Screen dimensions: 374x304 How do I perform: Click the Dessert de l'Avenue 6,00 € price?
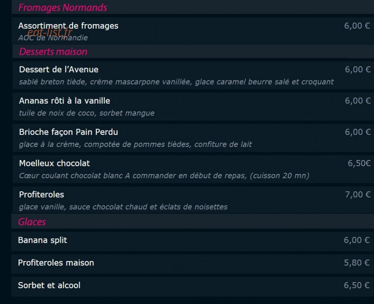coord(357,69)
